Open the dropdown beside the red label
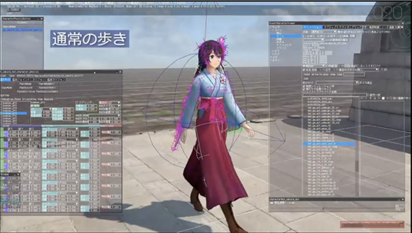 [115, 103]
